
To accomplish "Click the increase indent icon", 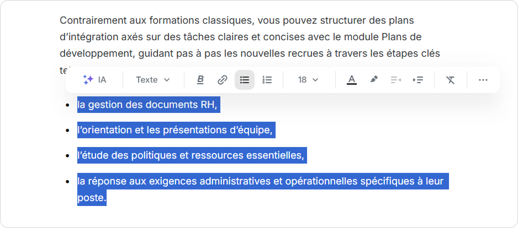I will [418, 80].
